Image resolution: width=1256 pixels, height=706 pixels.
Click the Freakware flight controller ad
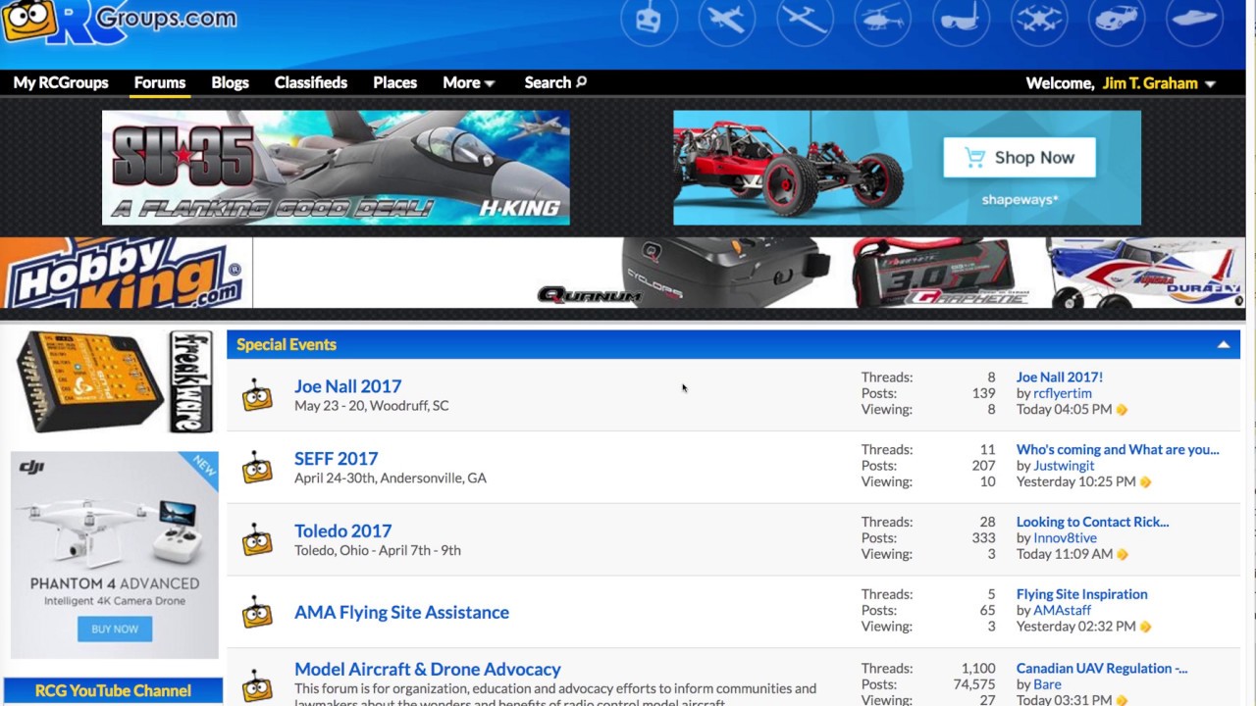114,382
